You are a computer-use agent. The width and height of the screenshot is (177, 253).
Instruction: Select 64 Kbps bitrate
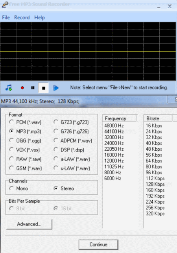tap(154, 161)
